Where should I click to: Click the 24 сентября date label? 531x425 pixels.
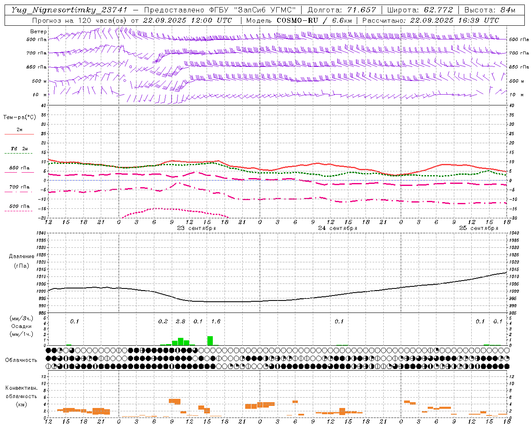[338, 228]
